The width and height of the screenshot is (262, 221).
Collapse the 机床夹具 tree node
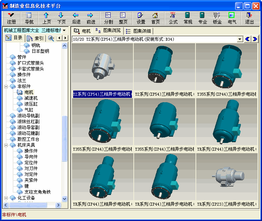click(7, 145)
